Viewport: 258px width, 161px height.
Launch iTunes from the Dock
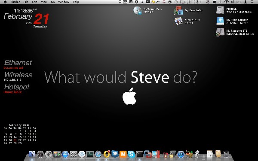(x=181, y=154)
